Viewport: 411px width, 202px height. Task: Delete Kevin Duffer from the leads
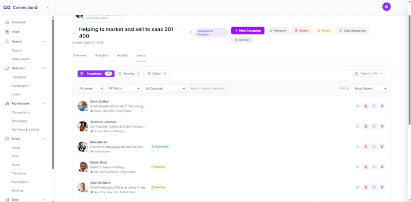(366, 106)
